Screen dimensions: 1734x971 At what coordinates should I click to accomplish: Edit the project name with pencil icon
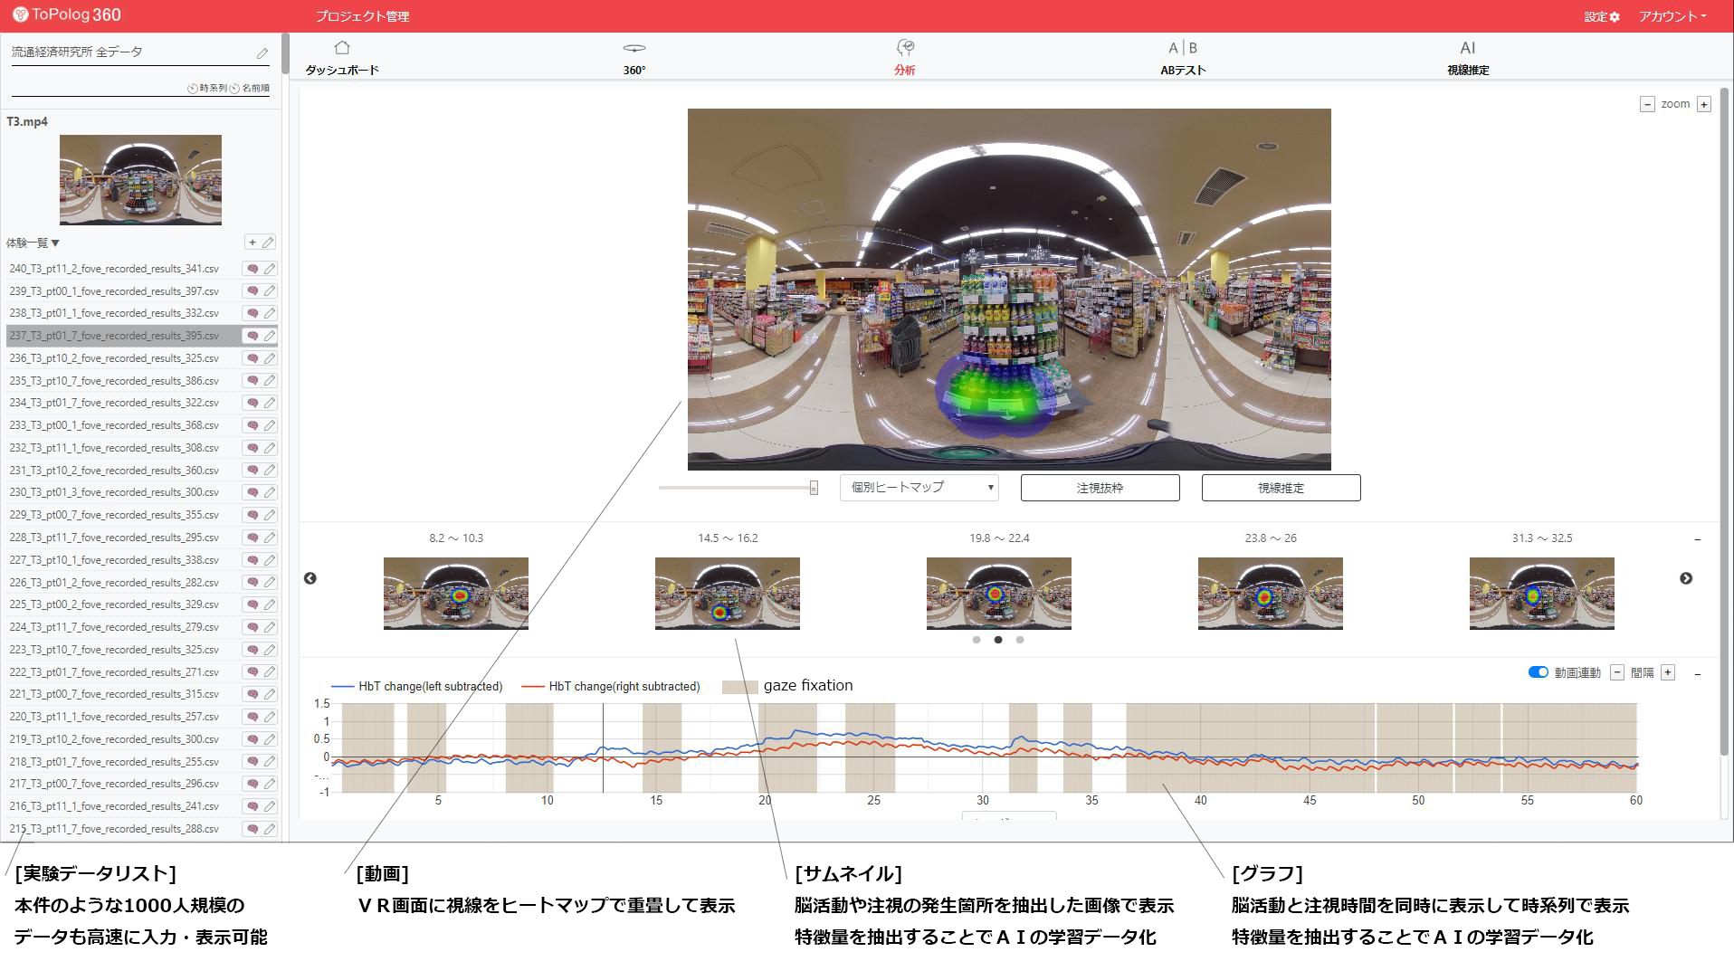[262, 53]
